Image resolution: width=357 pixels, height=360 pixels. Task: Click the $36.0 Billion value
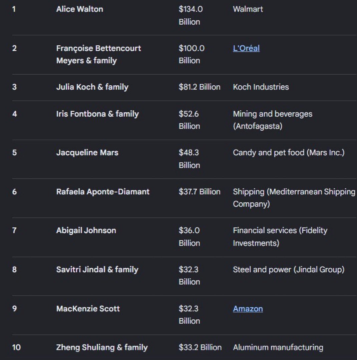click(x=190, y=237)
